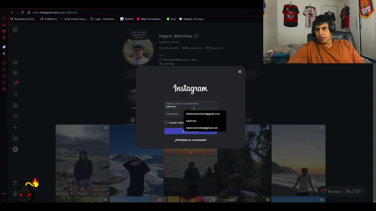Open the history clock icon in browser sidebar
Screen dimensions: 376x211
click(x=4, y=76)
